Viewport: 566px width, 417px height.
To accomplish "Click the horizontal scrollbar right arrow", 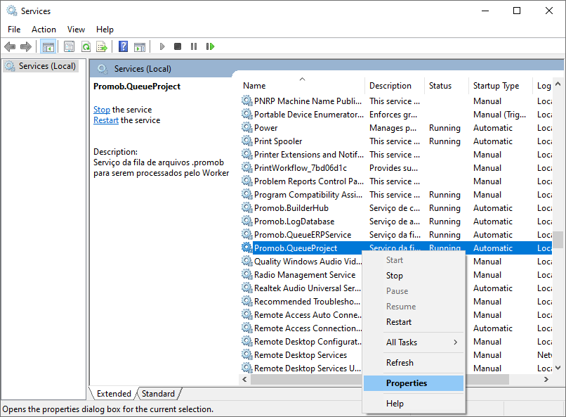I will [x=546, y=379].
